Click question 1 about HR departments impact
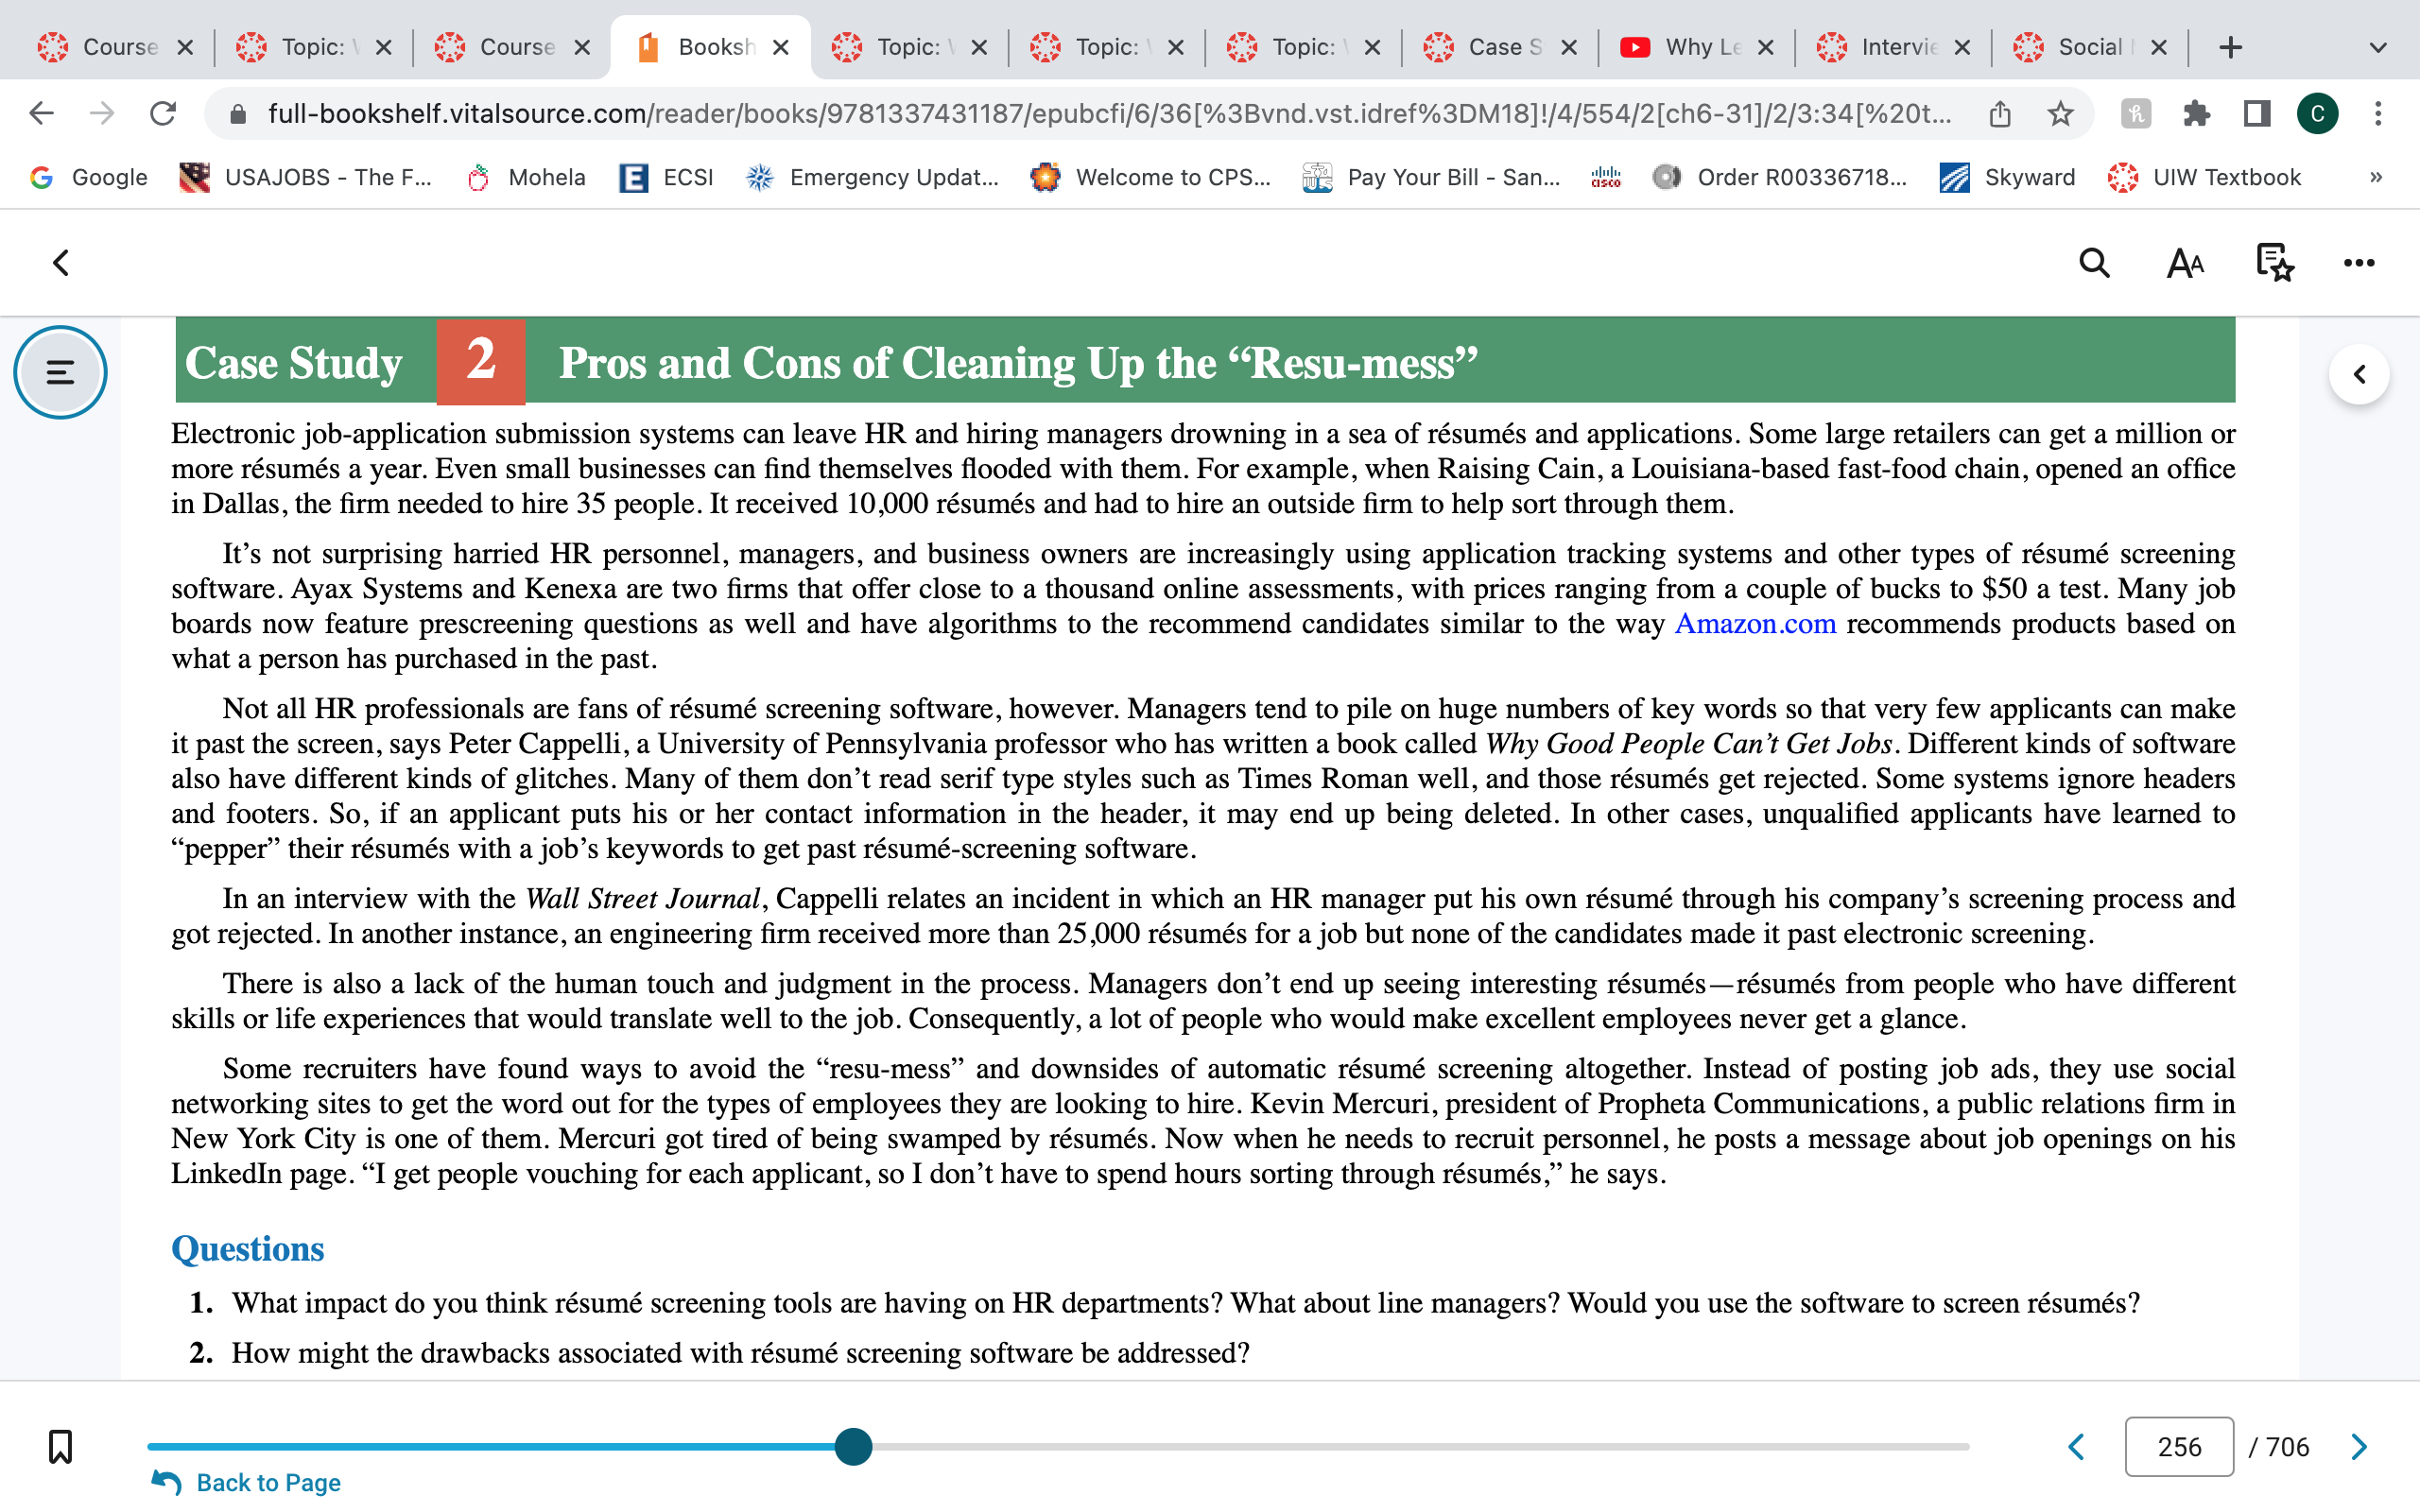The width and height of the screenshot is (2420, 1512). pyautogui.click(x=1185, y=1303)
